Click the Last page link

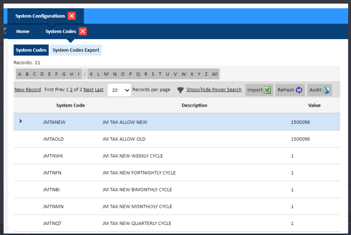99,89
